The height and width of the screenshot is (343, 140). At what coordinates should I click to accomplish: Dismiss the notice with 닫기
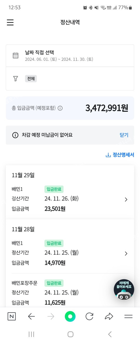coord(124,135)
